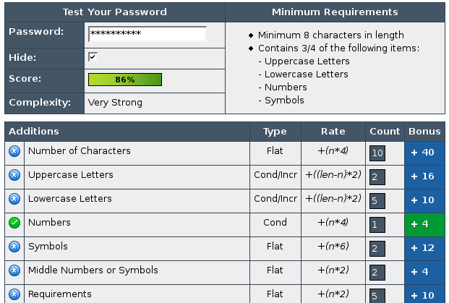Uncheck the Hide password checkbox
The height and width of the screenshot is (303, 449).
coord(93,56)
